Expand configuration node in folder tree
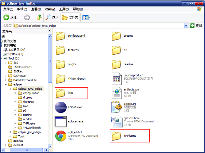205x153 pixels. 15,93
